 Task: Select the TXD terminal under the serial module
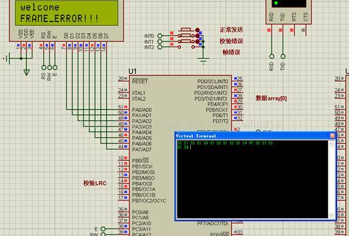point(283,56)
